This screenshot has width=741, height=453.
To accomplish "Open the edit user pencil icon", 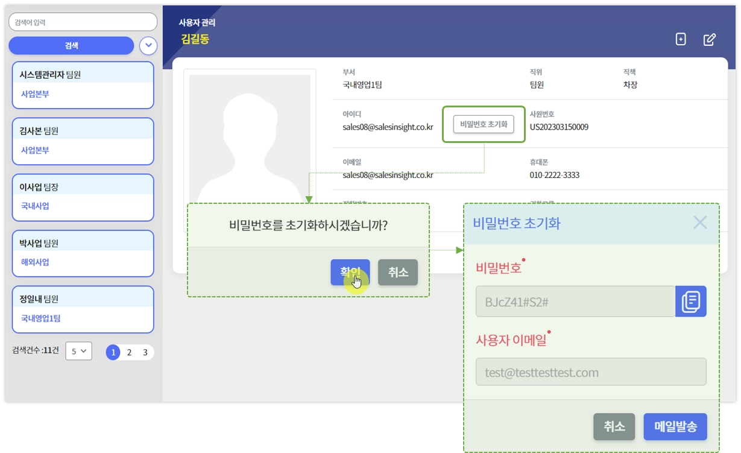I will click(710, 40).
